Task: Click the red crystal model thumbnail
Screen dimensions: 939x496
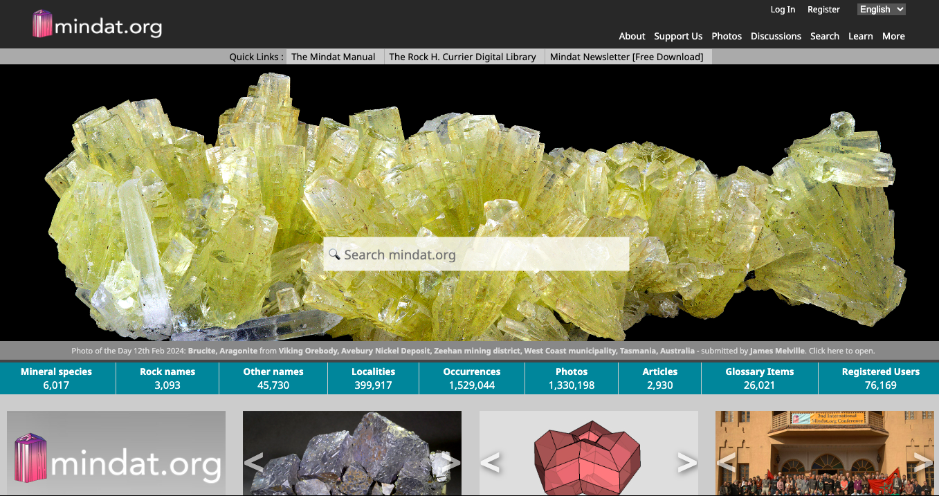Action: click(x=587, y=455)
